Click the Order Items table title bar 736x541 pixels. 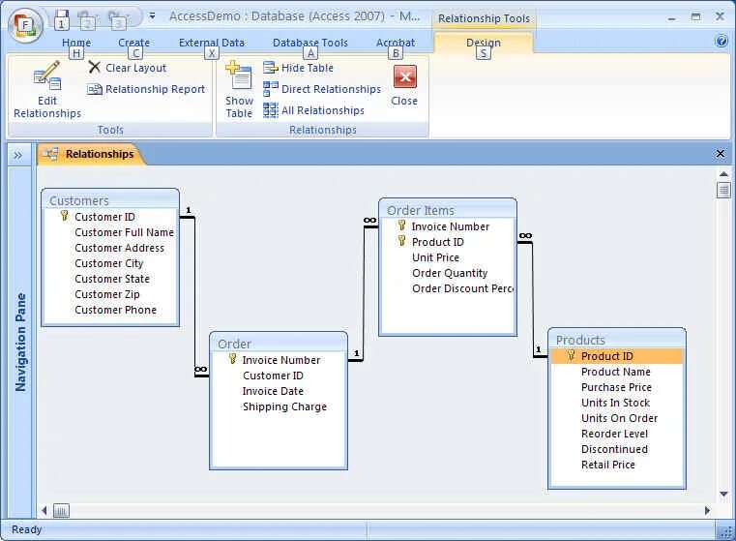point(448,209)
